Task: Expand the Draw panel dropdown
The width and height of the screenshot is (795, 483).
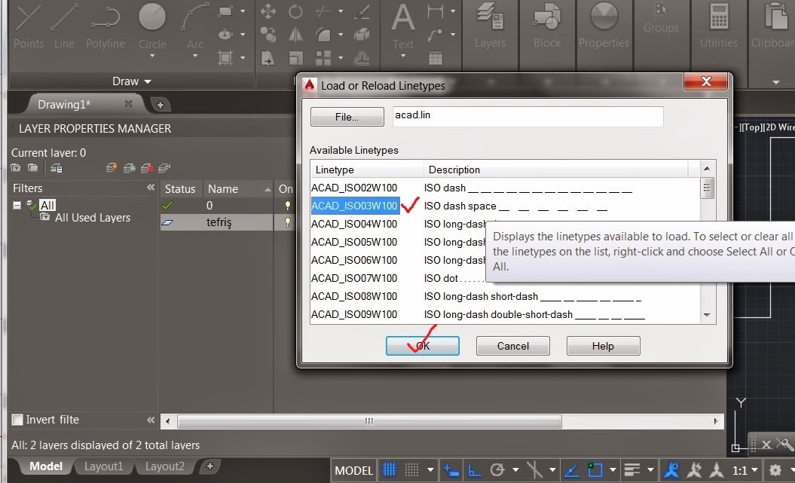Action: coord(132,81)
